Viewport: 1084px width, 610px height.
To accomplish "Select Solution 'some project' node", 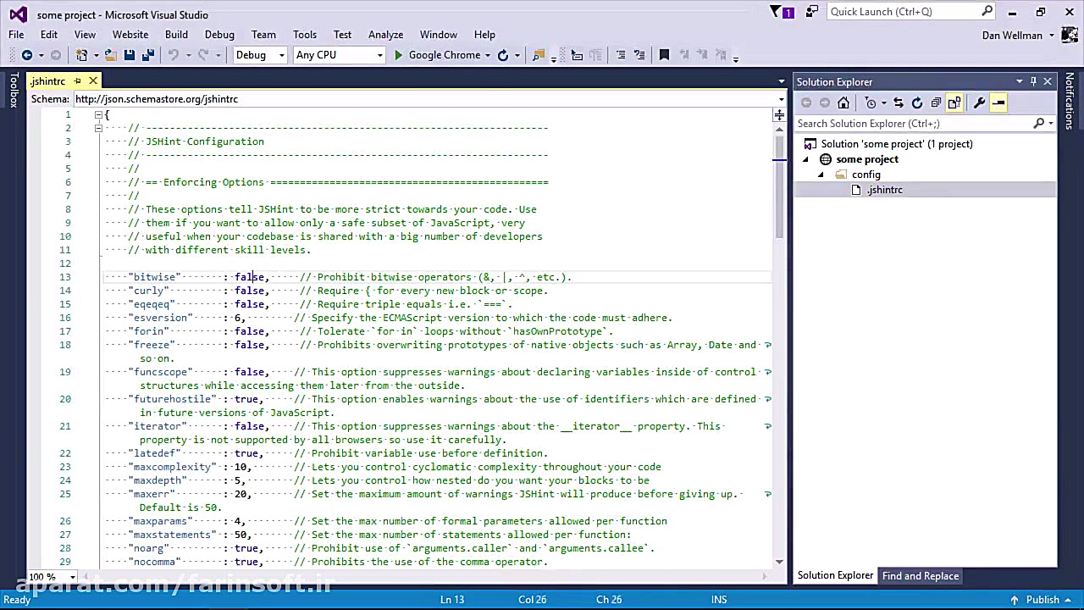I will pos(897,144).
